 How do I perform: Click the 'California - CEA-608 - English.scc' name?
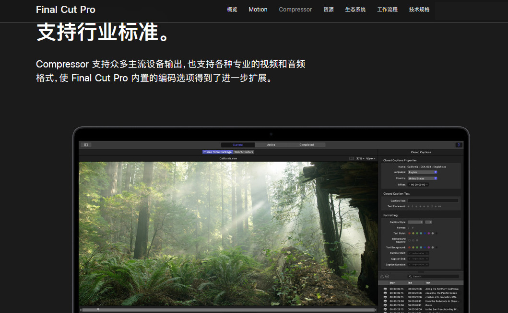(426, 167)
